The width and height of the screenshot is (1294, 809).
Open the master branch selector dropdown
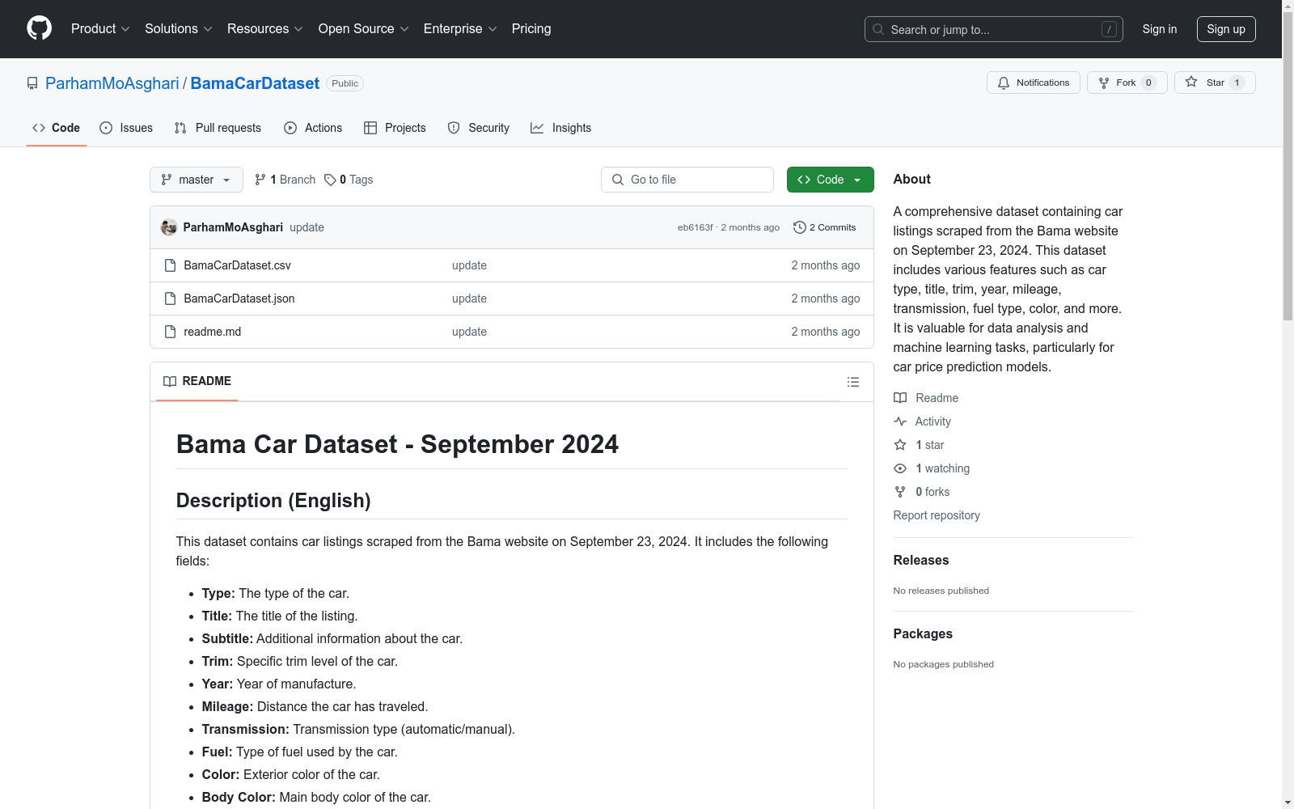(x=197, y=180)
